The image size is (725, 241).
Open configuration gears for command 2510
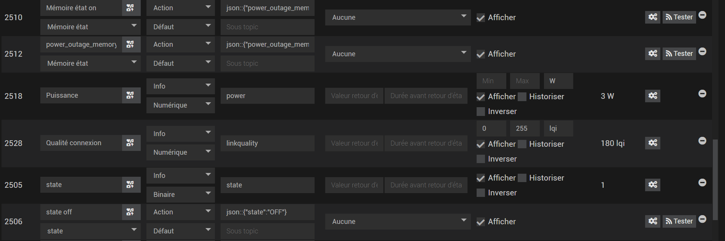pyautogui.click(x=652, y=17)
